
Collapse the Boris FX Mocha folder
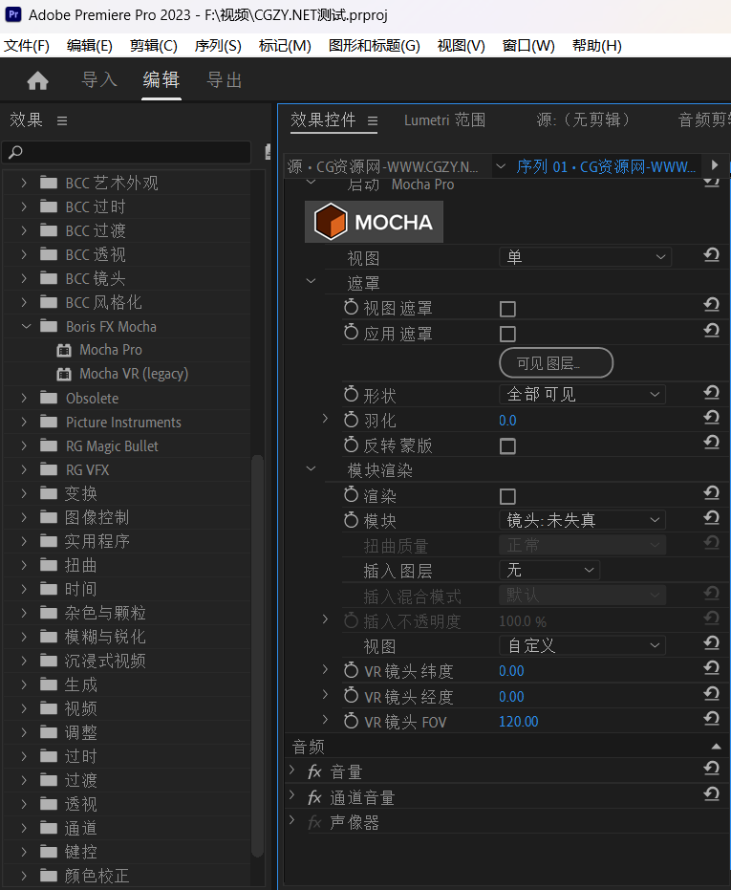[x=26, y=326]
